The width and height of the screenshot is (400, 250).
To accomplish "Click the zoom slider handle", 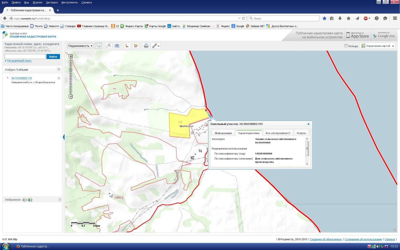I will click(71, 70).
